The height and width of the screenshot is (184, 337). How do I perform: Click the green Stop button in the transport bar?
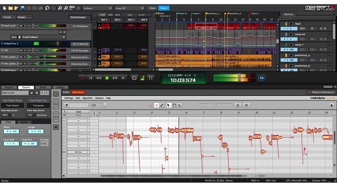(107, 78)
